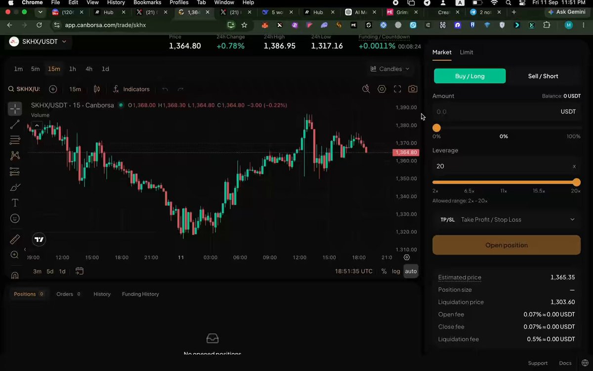
Task: Open the chart style candles icon
Action: (97, 89)
